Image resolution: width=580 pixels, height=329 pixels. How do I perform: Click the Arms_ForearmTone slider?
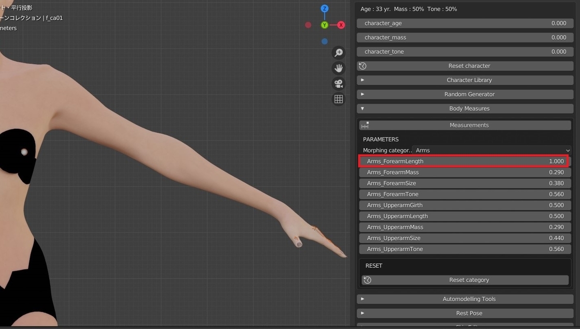464,194
